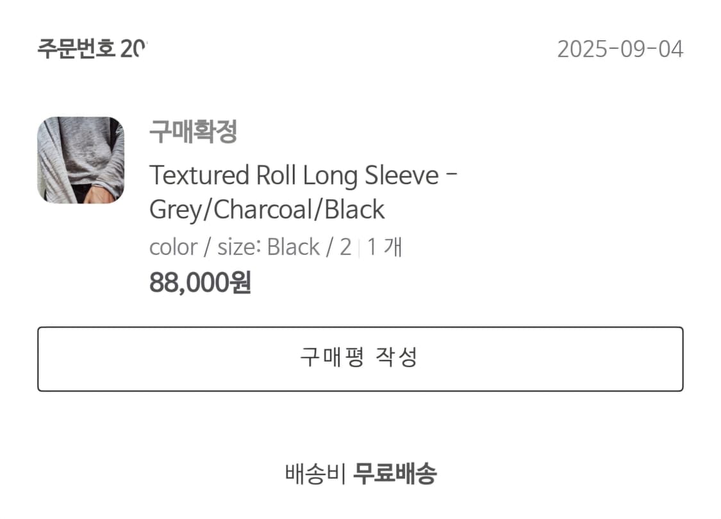Select the 구매확정 status label
This screenshot has width=721, height=519.
pyautogui.click(x=193, y=132)
